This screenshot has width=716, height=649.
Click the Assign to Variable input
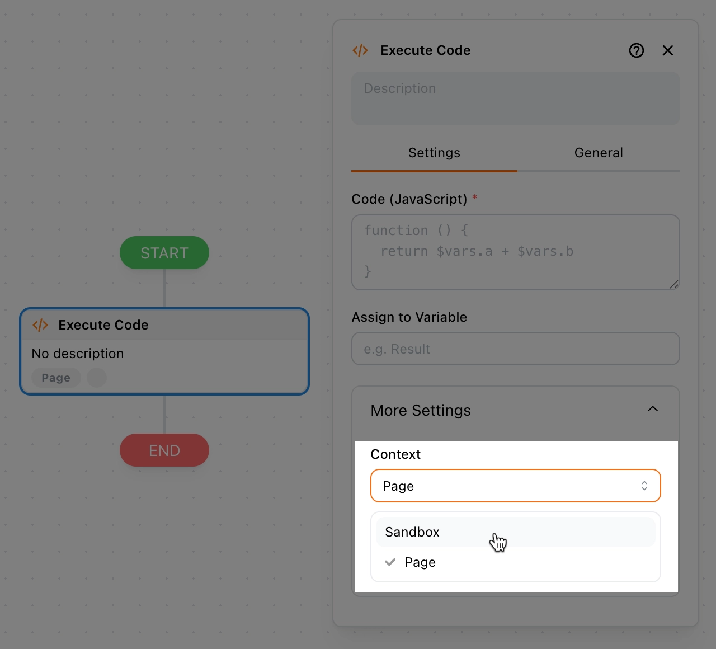pos(515,349)
